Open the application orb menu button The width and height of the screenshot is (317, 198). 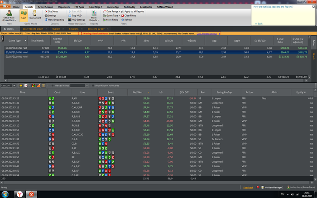5,6
